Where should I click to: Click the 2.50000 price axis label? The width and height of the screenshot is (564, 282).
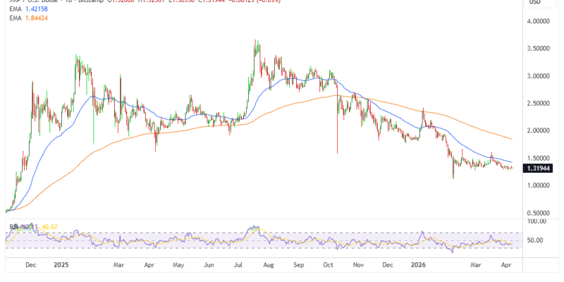(538, 104)
